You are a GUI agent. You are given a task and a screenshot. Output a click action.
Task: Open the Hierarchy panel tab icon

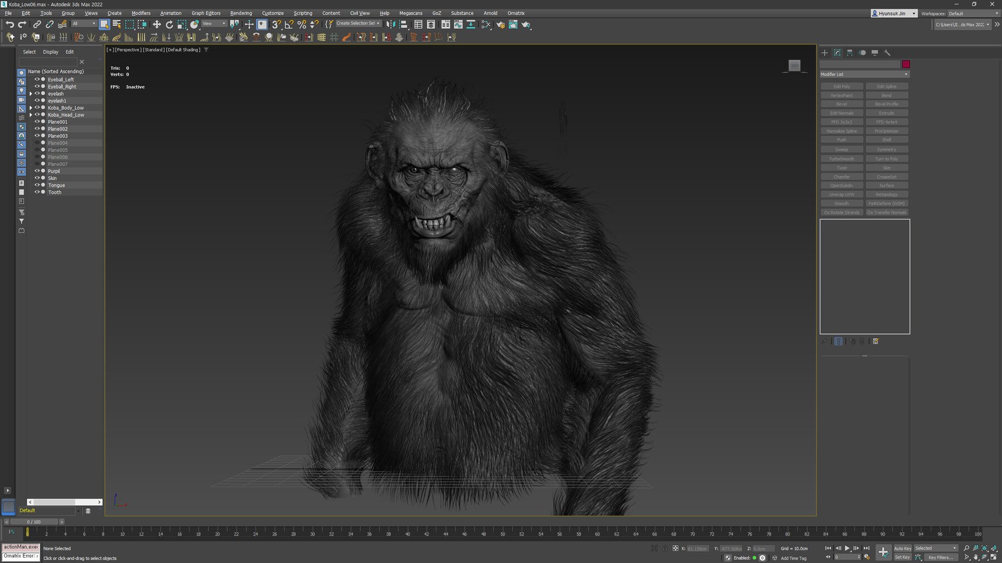pyautogui.click(x=850, y=53)
